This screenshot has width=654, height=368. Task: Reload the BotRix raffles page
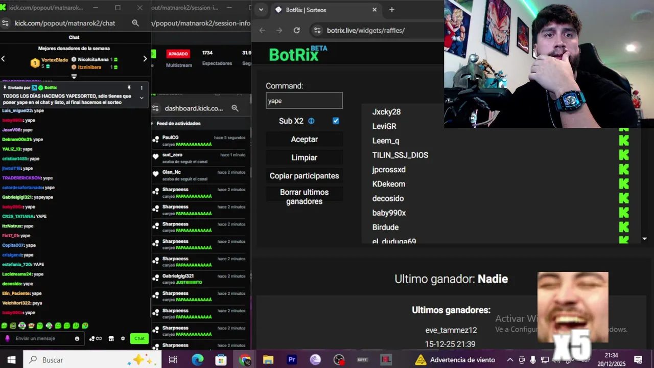(296, 30)
